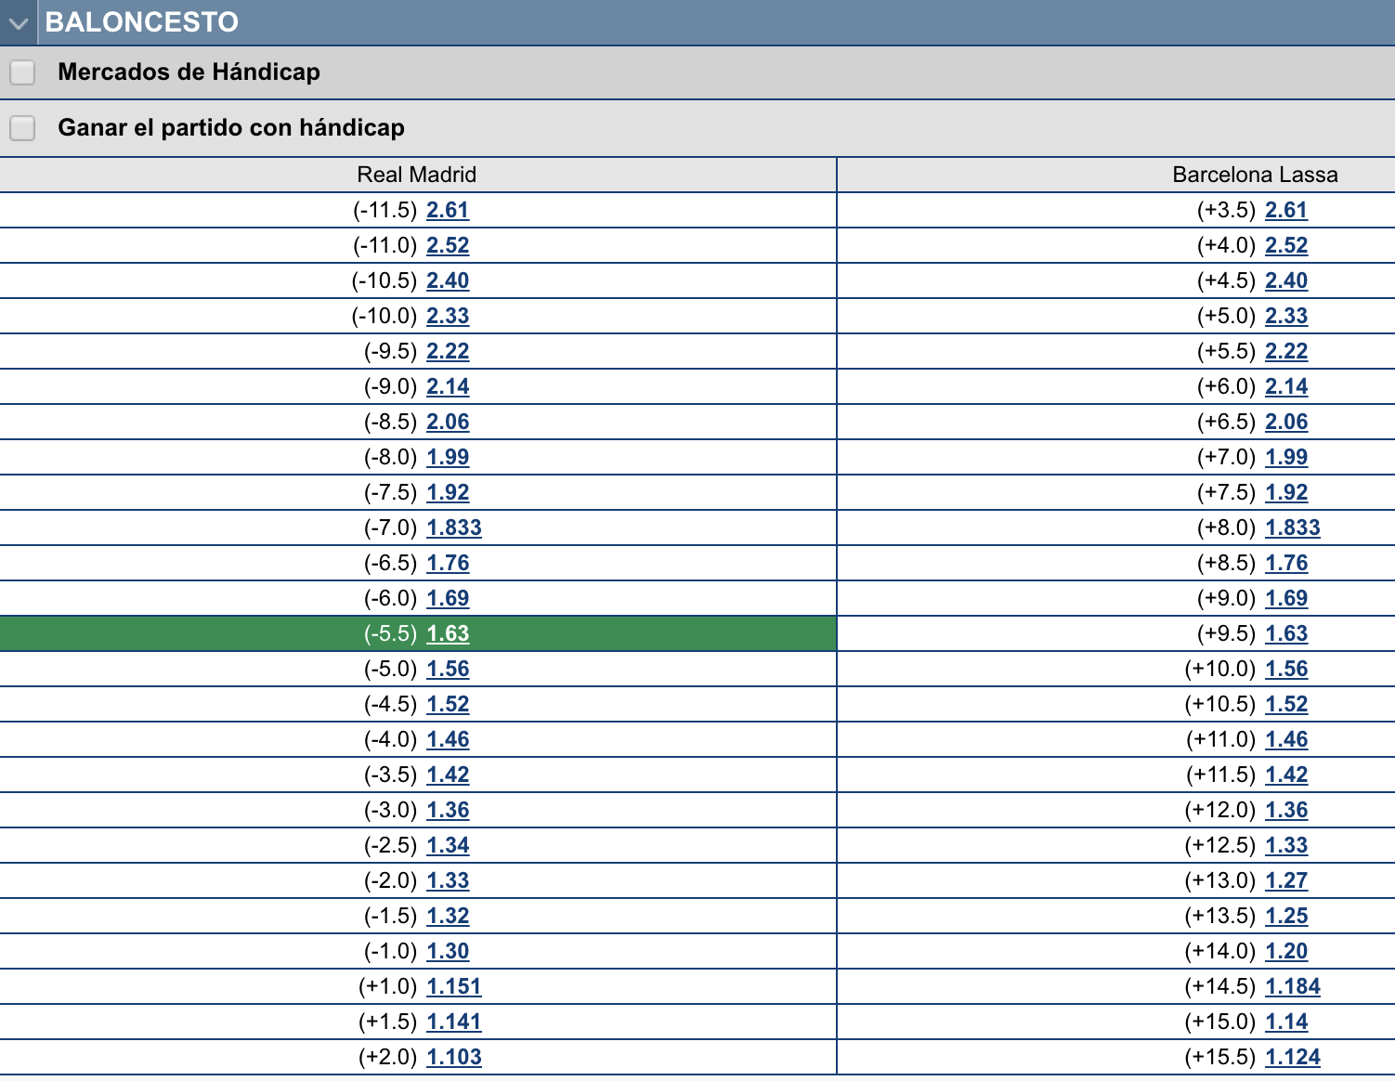This screenshot has width=1395, height=1081.
Task: Select Real Madrid (-7.0) odds 1.833
Action: [x=454, y=527]
